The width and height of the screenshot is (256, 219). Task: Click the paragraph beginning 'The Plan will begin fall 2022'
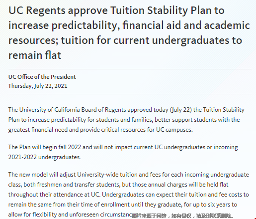point(123,152)
